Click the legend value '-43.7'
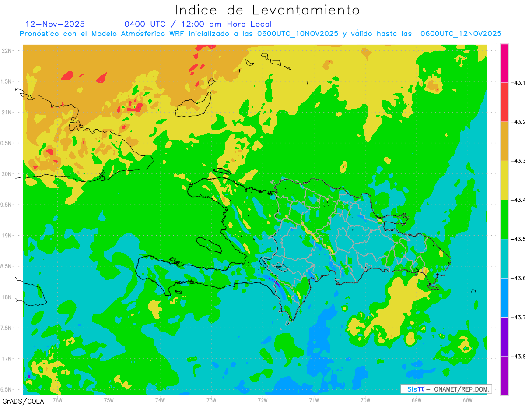This screenshot has height=406, width=525. [x=518, y=317]
